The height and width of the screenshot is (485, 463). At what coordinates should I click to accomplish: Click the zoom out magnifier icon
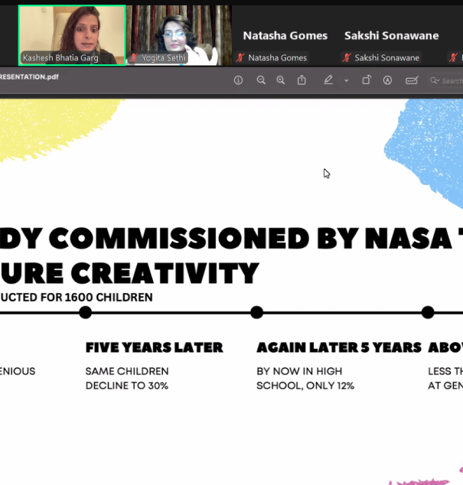pyautogui.click(x=261, y=80)
